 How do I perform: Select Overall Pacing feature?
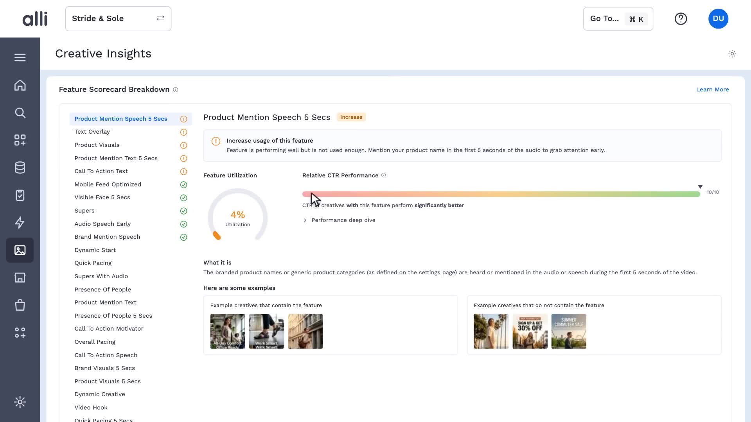pos(95,342)
